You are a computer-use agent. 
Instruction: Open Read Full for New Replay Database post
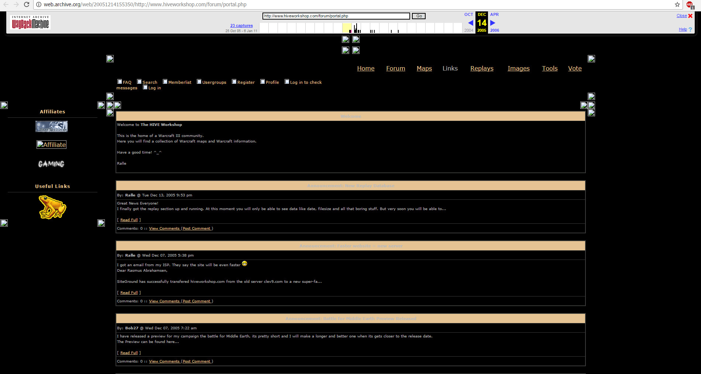129,220
